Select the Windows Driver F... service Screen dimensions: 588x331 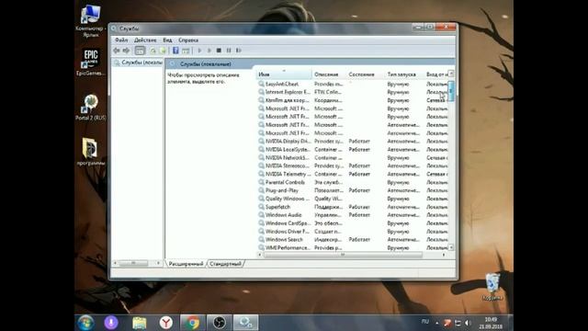353,231
